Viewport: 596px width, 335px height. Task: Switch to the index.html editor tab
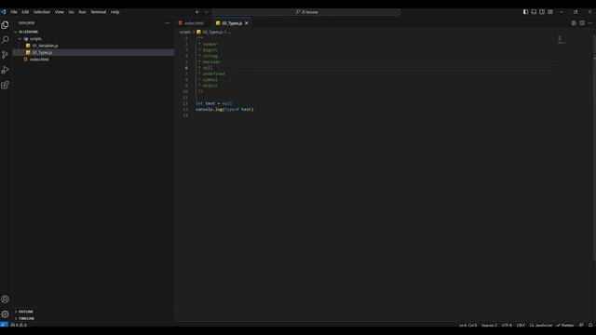click(194, 23)
